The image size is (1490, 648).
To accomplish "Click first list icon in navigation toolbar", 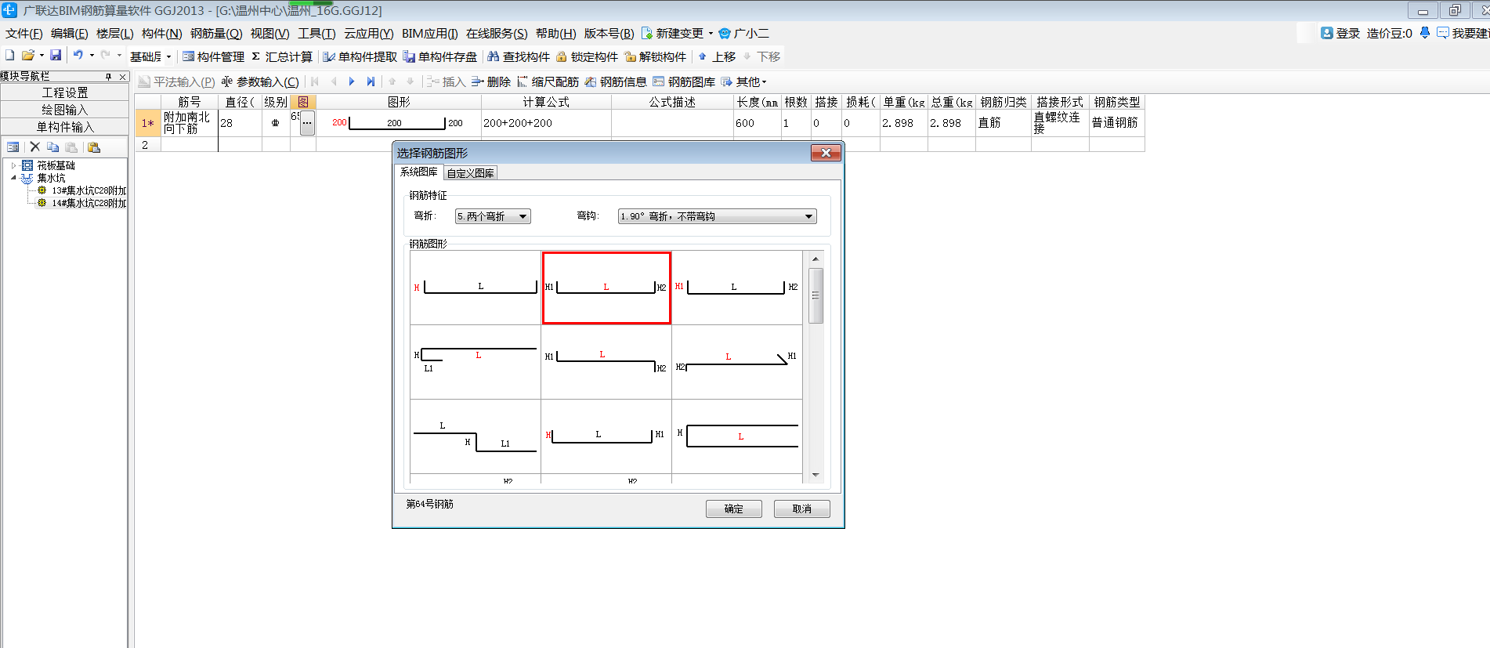I will point(13,147).
